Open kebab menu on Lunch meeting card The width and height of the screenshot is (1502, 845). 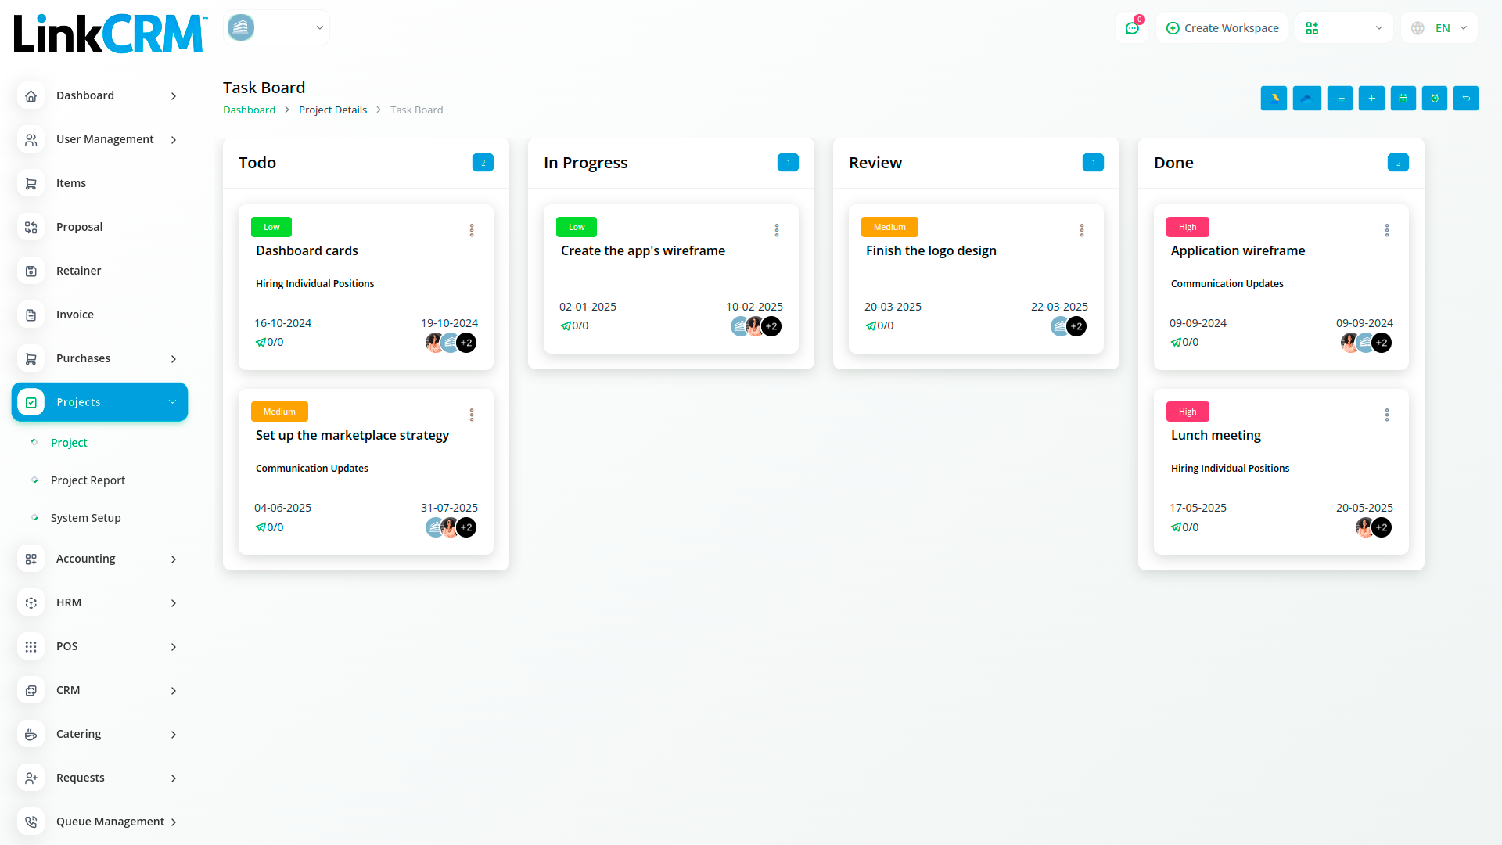click(1387, 415)
